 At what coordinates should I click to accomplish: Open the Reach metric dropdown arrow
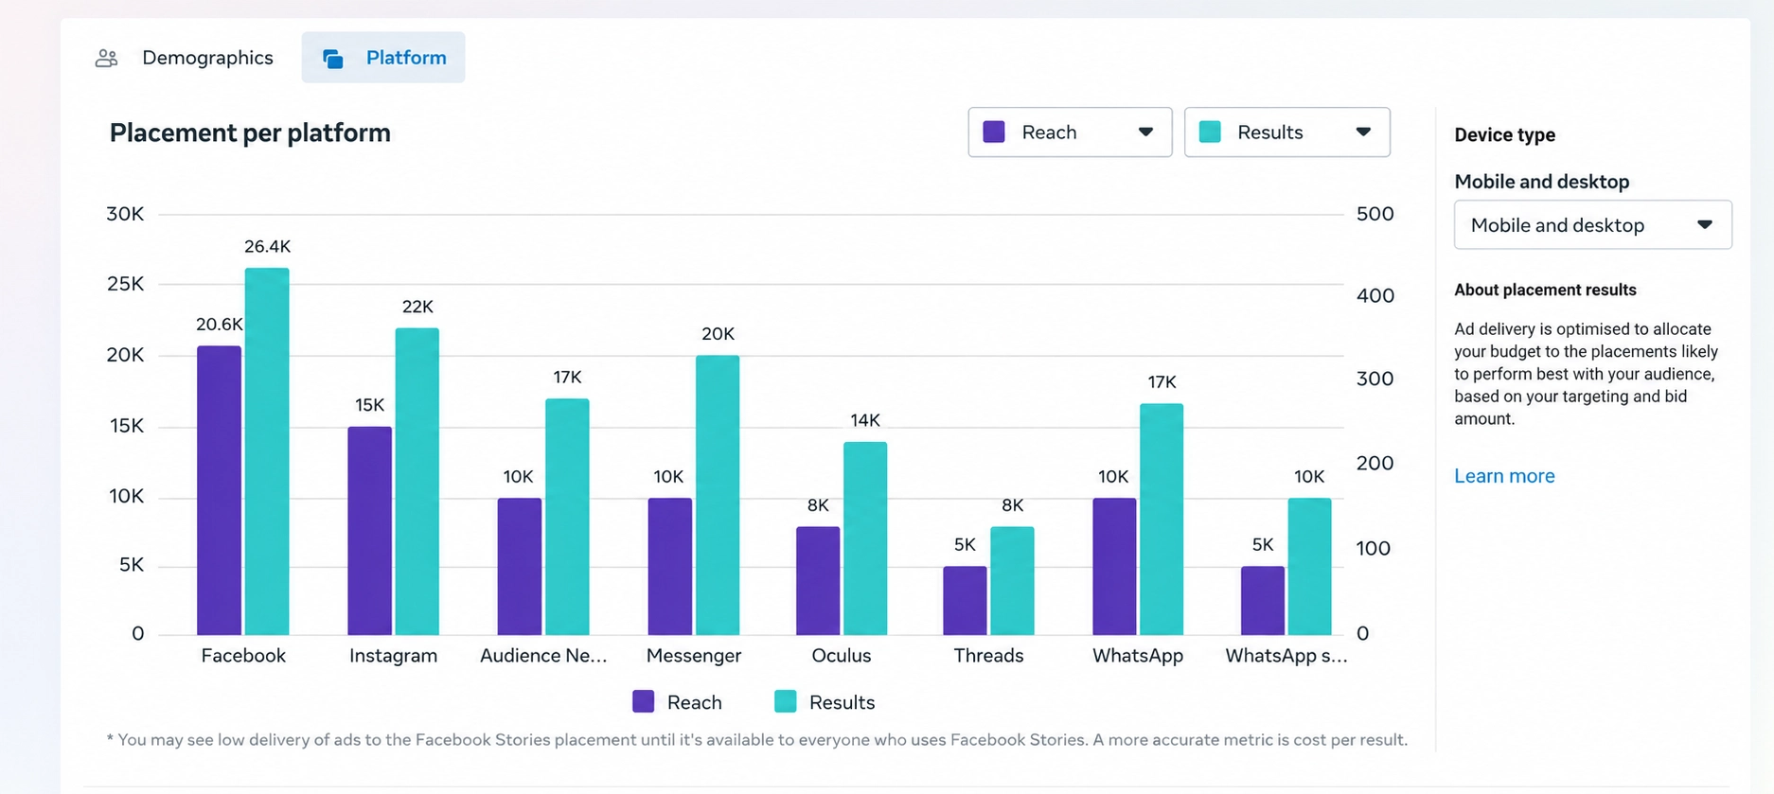tap(1145, 132)
